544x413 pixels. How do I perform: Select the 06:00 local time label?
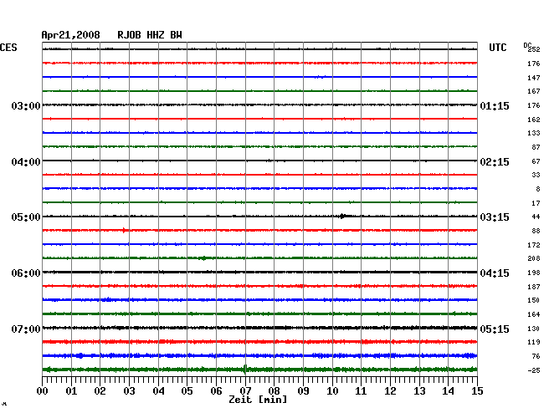coord(26,273)
